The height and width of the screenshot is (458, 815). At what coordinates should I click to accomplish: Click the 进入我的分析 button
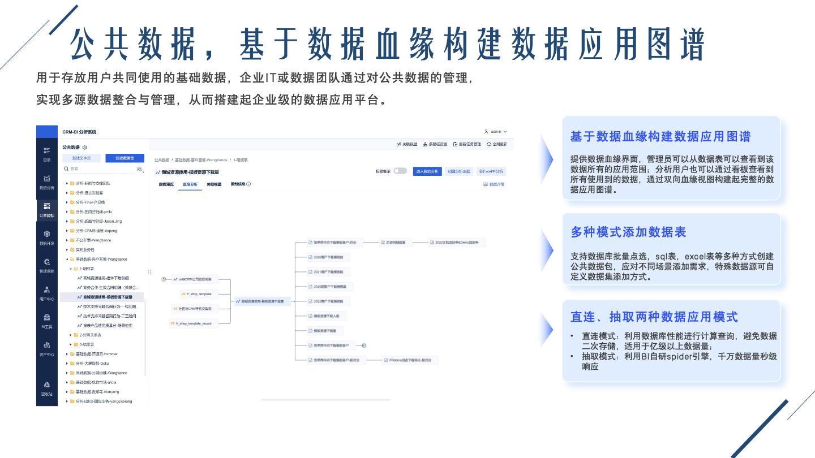427,171
